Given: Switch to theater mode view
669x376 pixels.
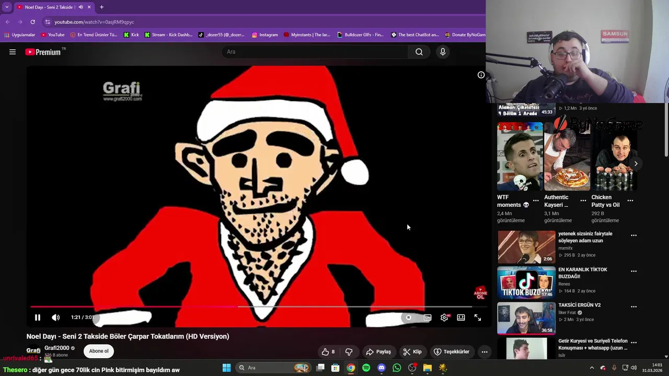Looking at the screenshot, I should point(461,318).
